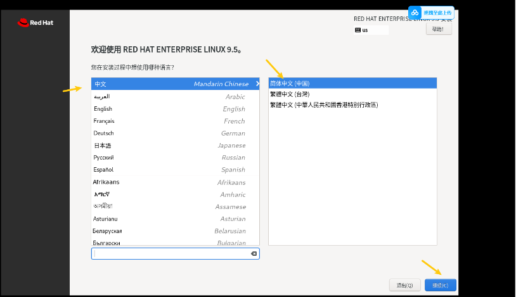Clear the language search box with backspace icon
This screenshot has height=297, width=516.
pyautogui.click(x=254, y=253)
